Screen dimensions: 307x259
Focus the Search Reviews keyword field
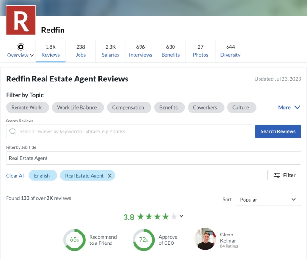(129, 131)
